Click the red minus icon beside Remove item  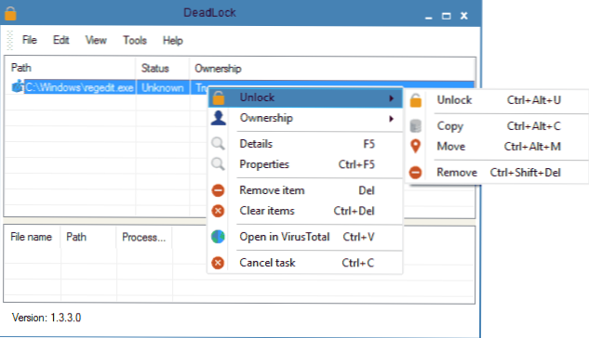pyautogui.click(x=218, y=190)
